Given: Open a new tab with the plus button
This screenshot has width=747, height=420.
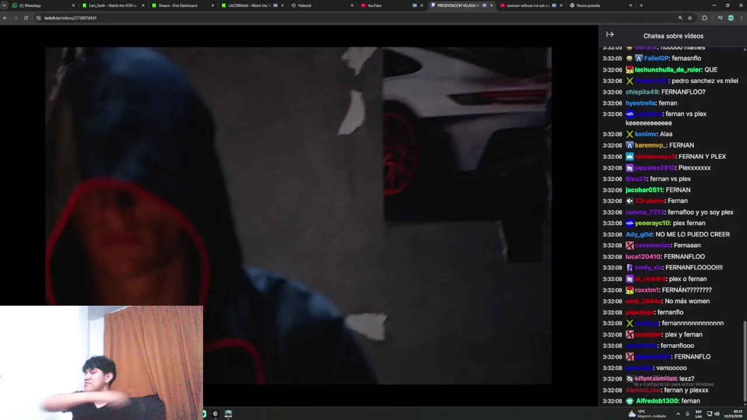Looking at the screenshot, I should coord(641,5).
